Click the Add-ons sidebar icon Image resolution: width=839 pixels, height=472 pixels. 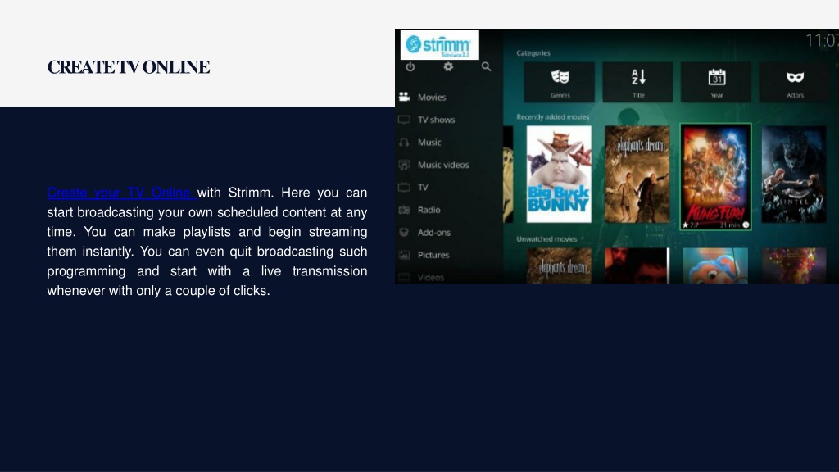point(405,232)
